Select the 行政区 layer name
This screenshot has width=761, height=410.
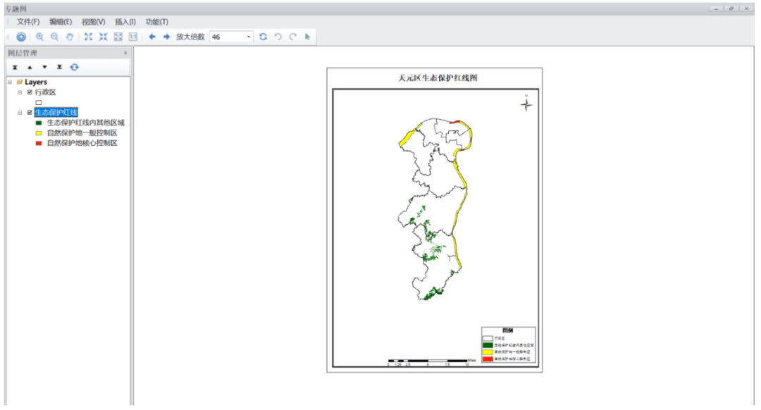pos(45,92)
